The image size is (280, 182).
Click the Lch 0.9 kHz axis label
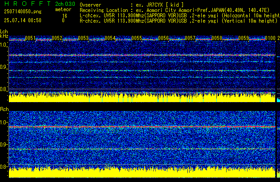pyautogui.click(x=4, y=67)
